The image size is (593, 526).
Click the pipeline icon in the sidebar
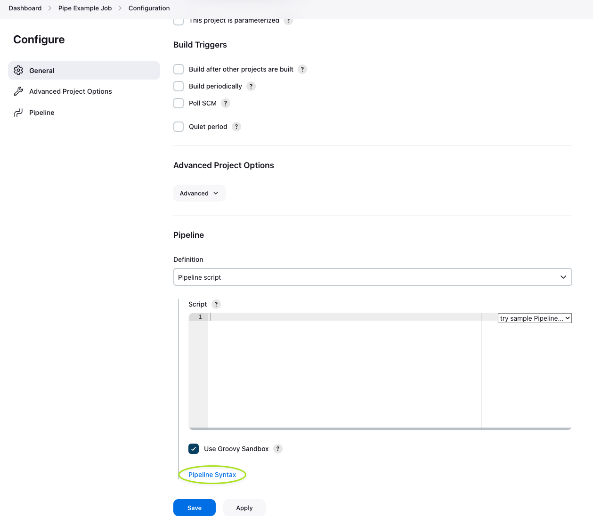(x=18, y=112)
